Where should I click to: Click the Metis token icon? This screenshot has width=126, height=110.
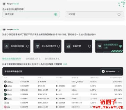click(x=5, y=94)
